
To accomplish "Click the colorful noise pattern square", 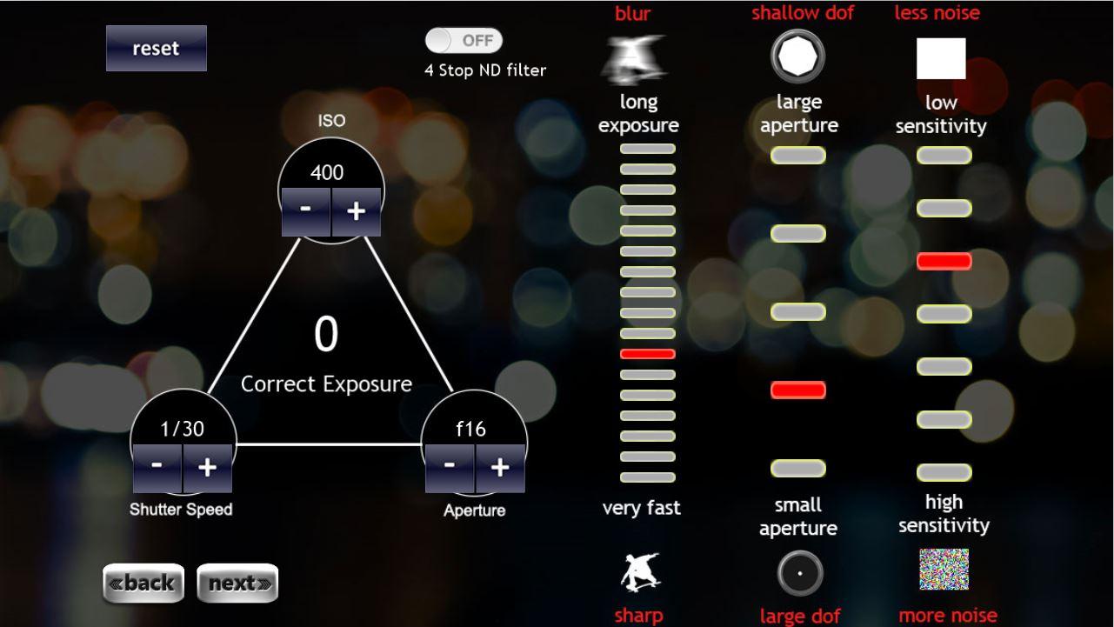I will (x=944, y=569).
